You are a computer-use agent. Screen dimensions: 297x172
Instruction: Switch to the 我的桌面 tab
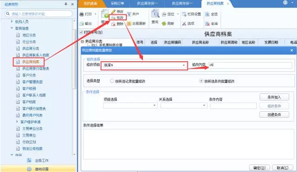(x=91, y=4)
